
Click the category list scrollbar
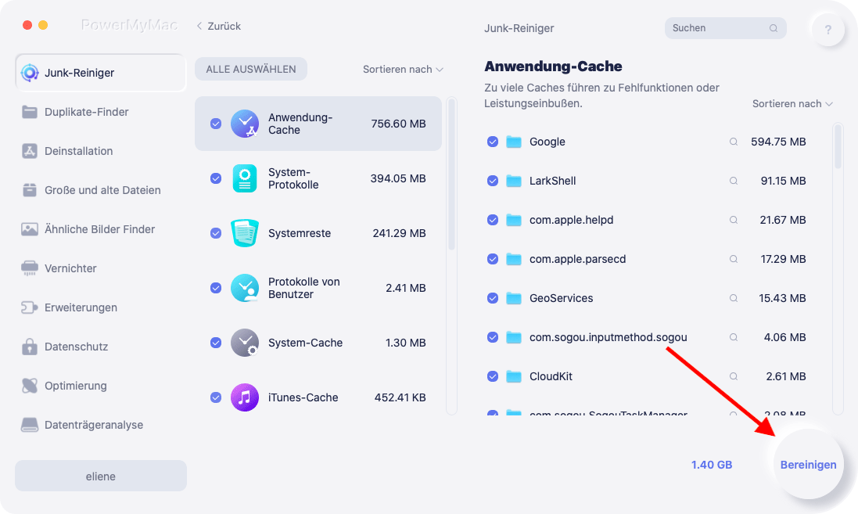click(x=451, y=174)
